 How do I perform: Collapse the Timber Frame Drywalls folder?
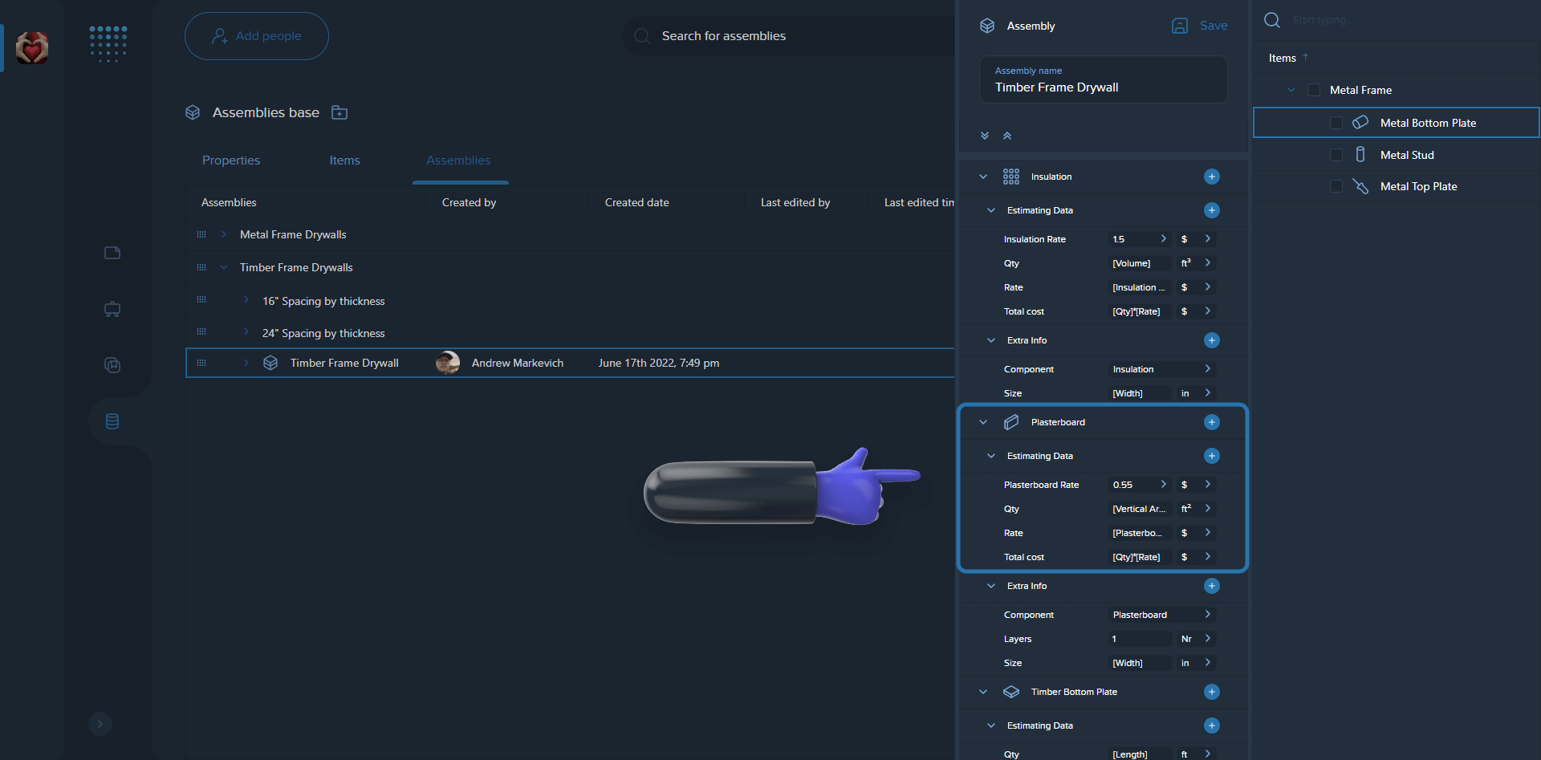click(224, 267)
